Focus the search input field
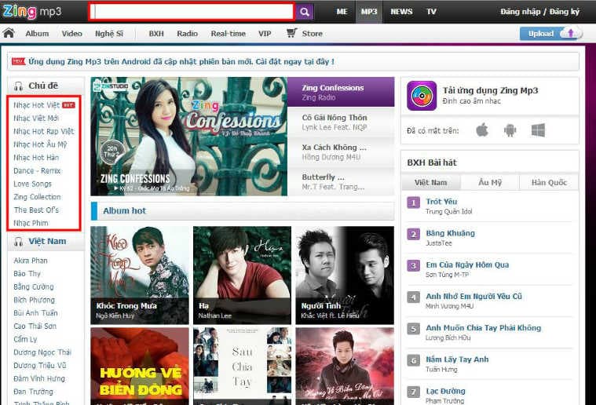Screen dimensions: 596x405 click(192, 12)
